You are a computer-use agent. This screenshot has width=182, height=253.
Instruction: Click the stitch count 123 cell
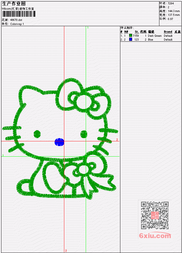(x=136, y=40)
